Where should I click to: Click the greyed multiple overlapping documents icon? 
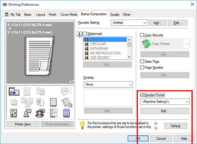coord(27,102)
